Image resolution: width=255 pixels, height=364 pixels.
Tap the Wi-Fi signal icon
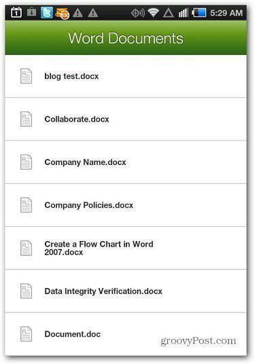click(153, 12)
